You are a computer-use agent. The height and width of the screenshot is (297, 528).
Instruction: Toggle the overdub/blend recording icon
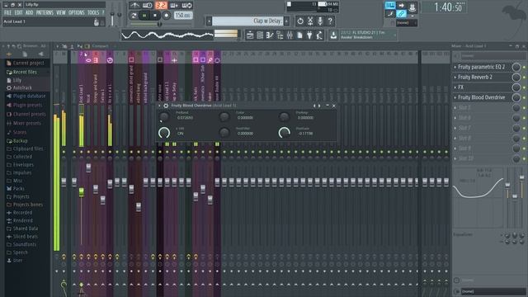(x=174, y=5)
